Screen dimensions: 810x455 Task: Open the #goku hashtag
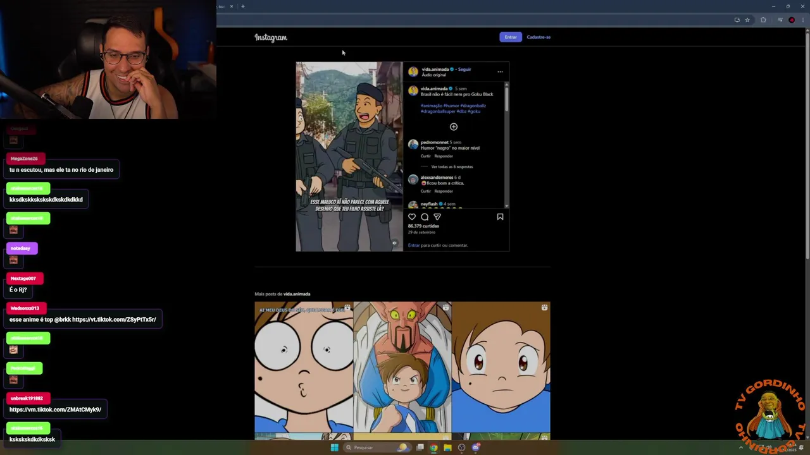(474, 111)
